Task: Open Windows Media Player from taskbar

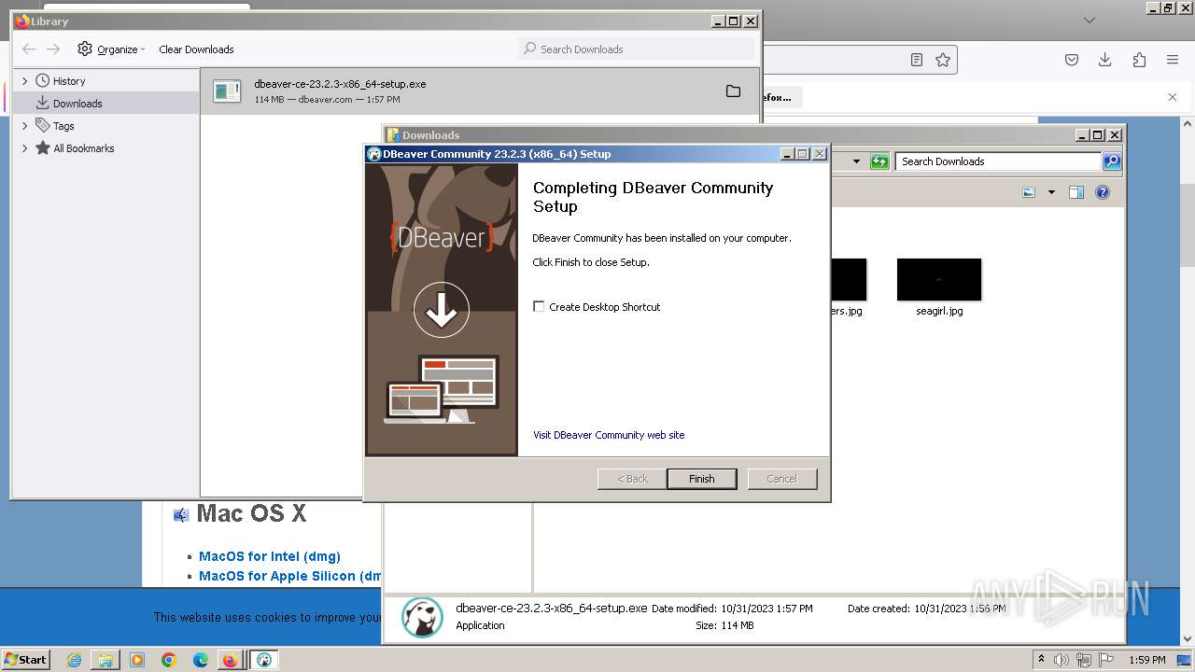Action: pyautogui.click(x=137, y=660)
